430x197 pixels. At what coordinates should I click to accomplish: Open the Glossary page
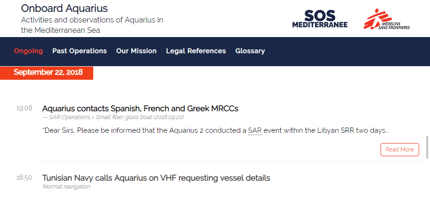(250, 51)
